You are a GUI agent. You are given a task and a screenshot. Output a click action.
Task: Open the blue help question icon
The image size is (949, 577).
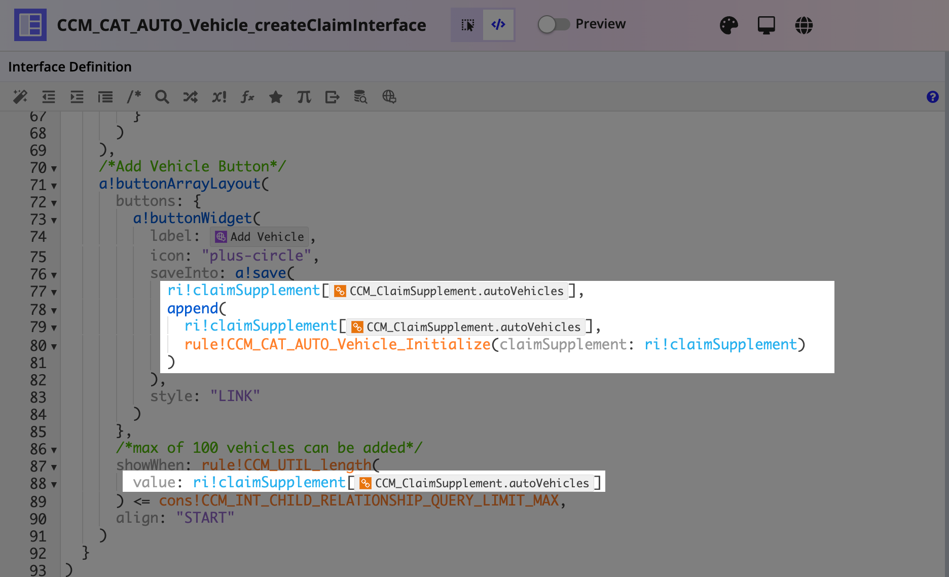(x=932, y=97)
